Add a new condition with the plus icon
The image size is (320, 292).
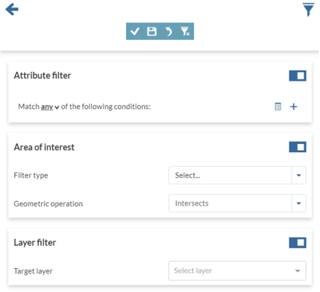pos(294,106)
